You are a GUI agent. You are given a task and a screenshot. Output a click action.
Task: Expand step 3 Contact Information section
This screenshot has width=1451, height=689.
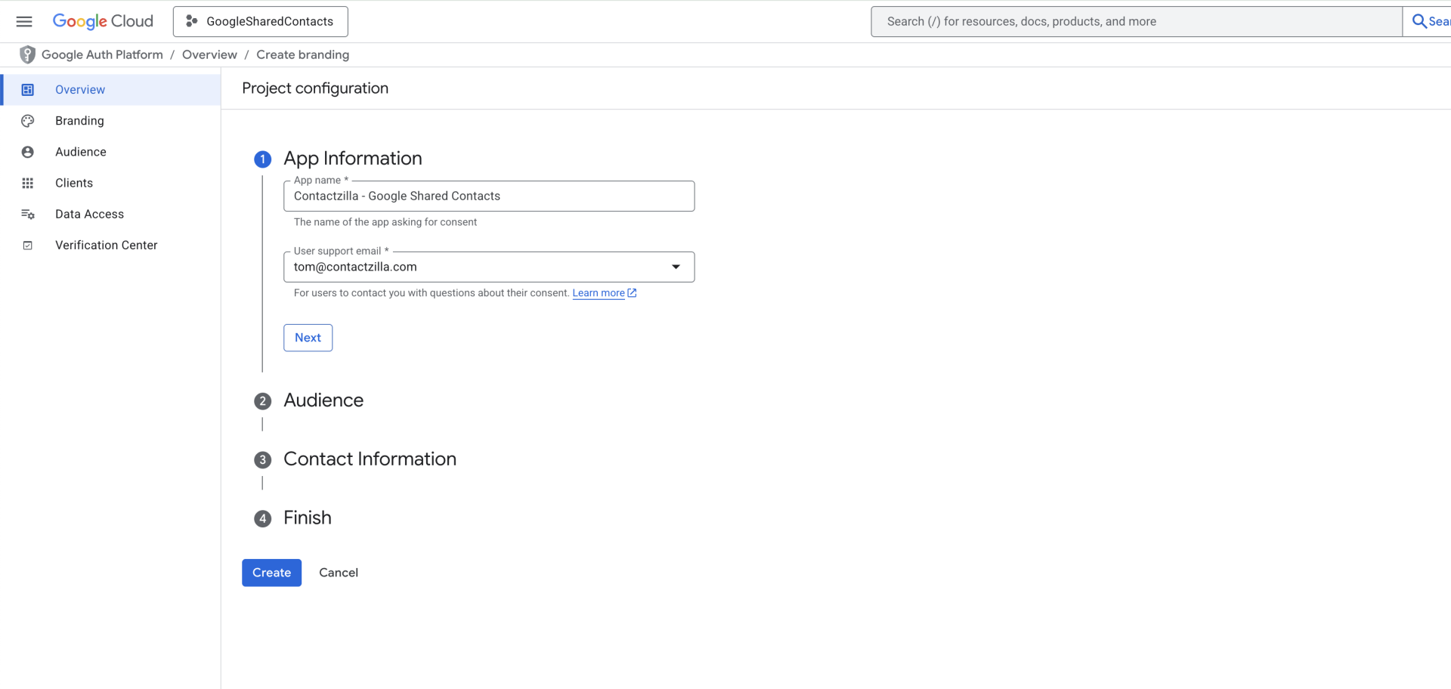[370, 459]
